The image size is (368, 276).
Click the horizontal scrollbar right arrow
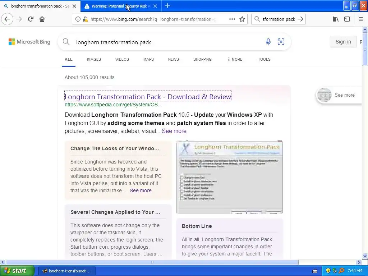coord(359,262)
